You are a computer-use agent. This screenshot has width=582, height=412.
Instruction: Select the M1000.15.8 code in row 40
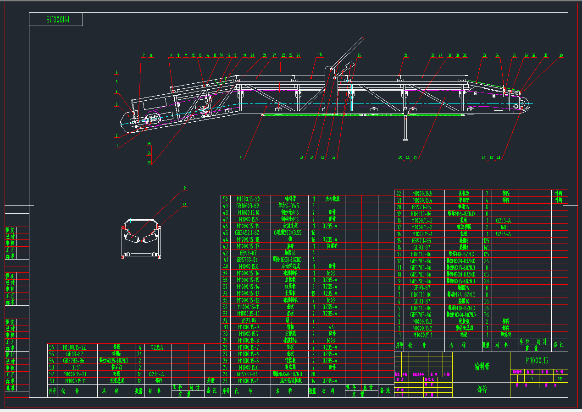248,266
